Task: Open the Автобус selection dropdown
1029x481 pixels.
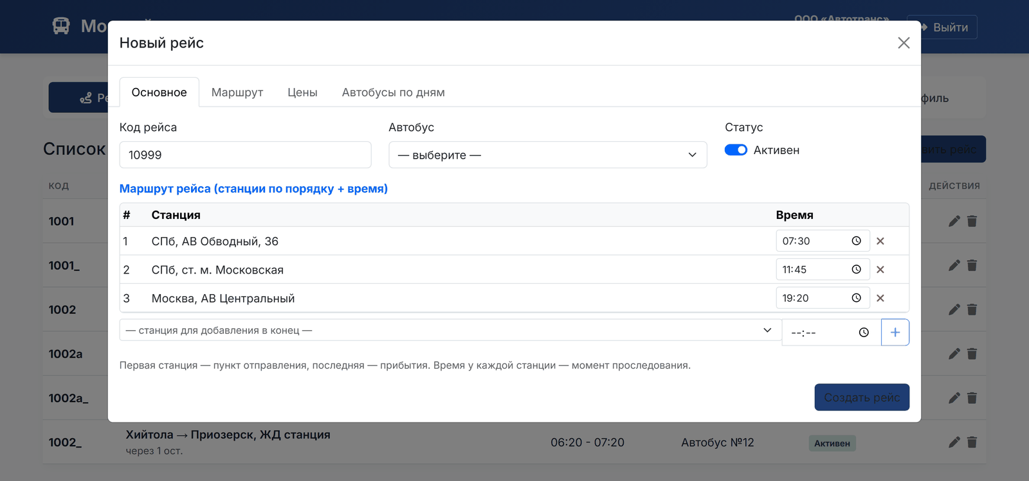Action: pos(548,155)
